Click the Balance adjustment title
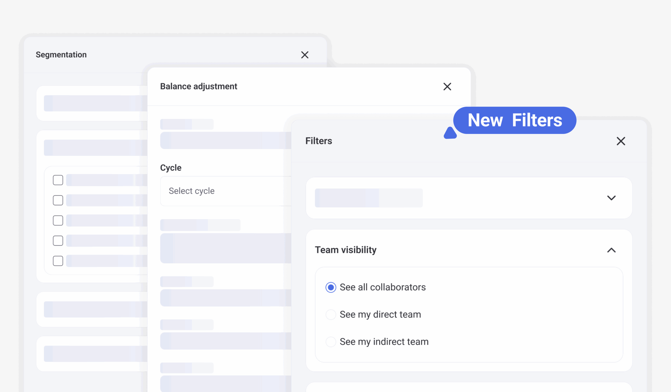This screenshot has width=671, height=392. pyautogui.click(x=198, y=87)
